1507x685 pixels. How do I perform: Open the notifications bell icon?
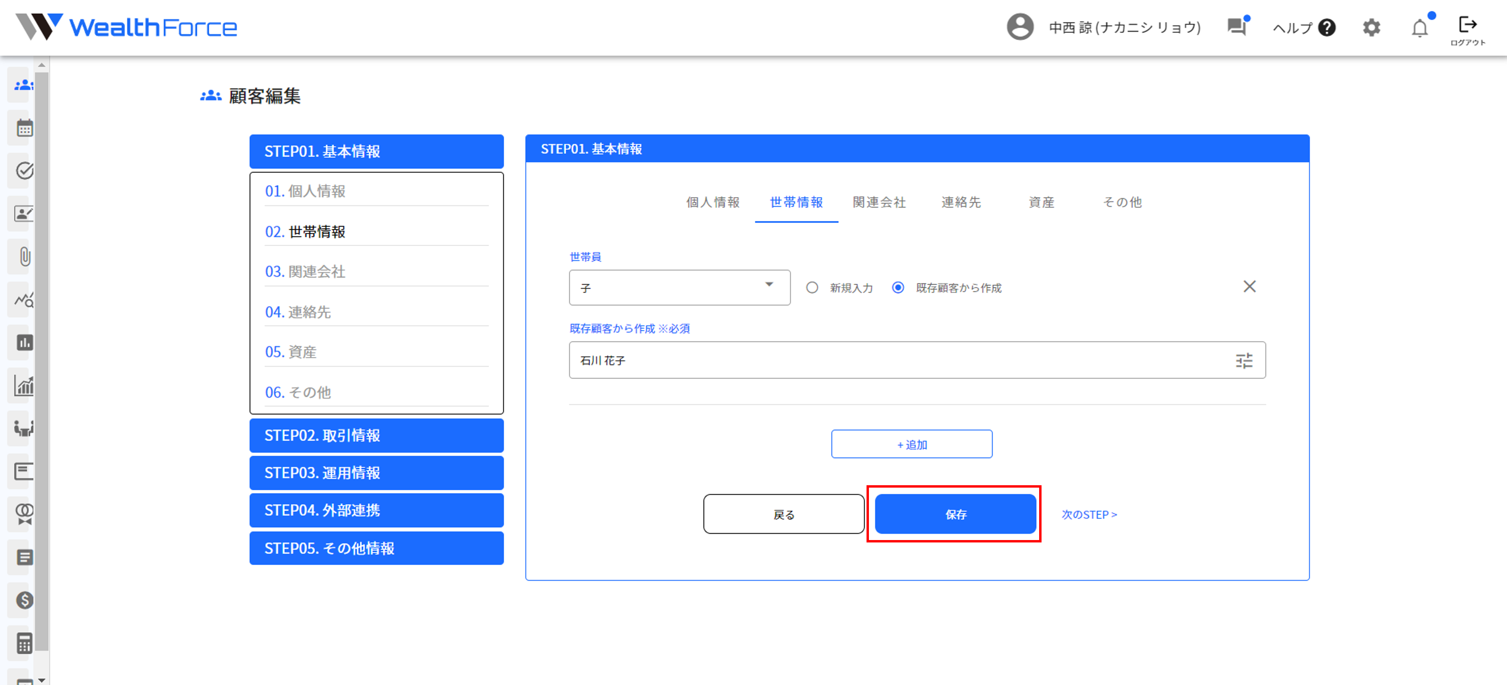point(1419,27)
